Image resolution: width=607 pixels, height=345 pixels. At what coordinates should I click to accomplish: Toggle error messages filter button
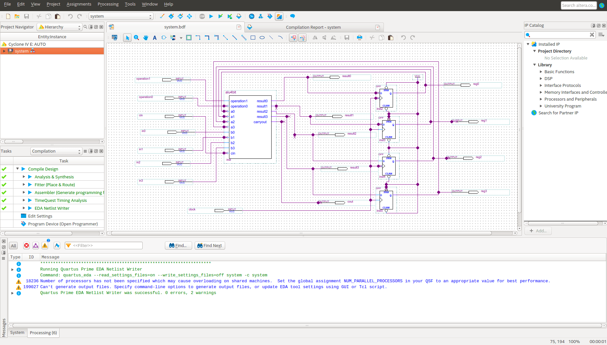tap(27, 246)
